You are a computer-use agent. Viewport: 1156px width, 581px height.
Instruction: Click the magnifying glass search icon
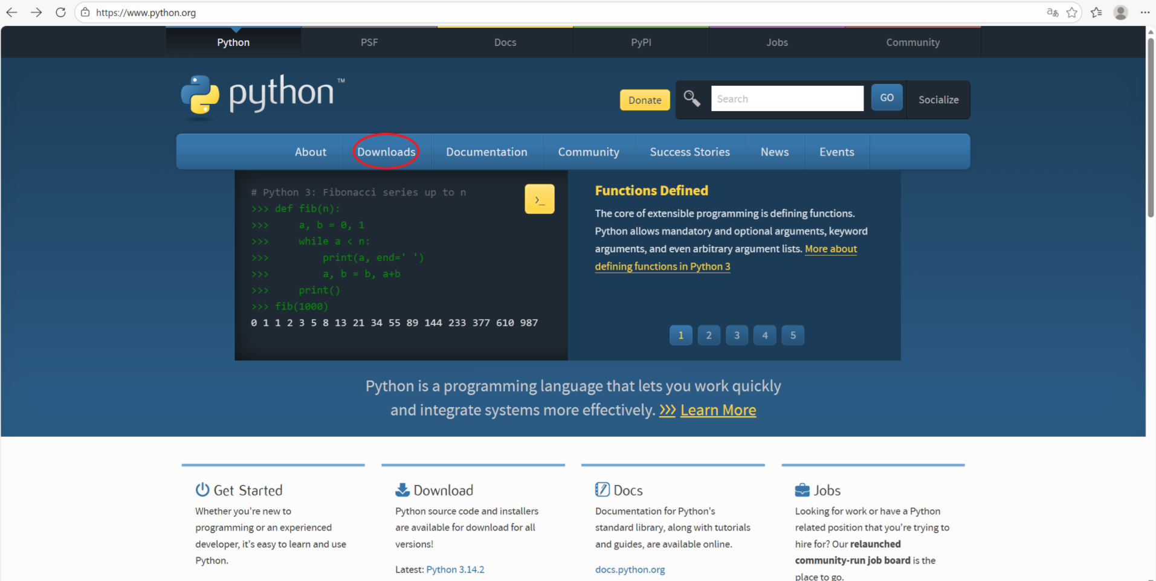point(692,98)
